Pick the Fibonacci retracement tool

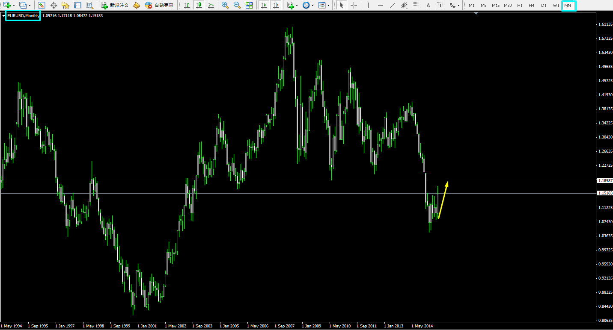point(416,5)
